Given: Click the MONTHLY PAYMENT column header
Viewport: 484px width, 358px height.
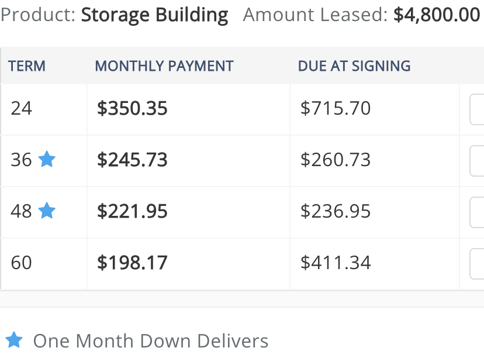Looking at the screenshot, I should pos(164,66).
